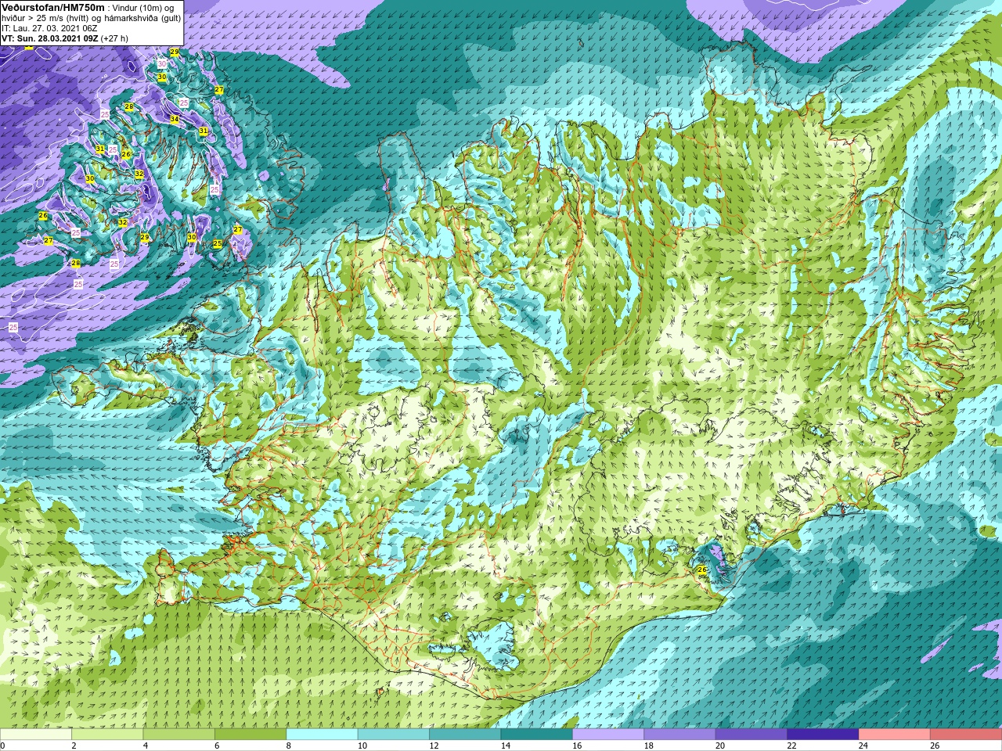Click the yellow '26' label on the southeast glacier
Screen dimensions: 1002x751
702,570
